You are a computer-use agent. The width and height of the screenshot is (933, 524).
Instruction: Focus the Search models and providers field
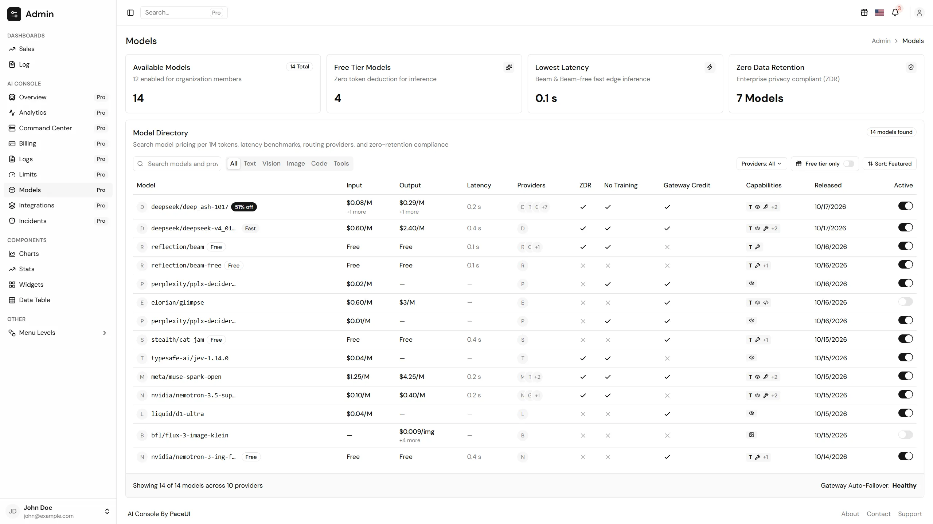[177, 164]
